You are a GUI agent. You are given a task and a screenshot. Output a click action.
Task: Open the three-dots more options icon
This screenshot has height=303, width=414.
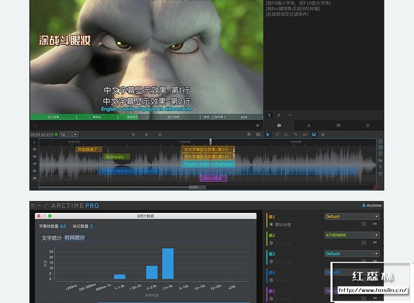tap(290, 115)
